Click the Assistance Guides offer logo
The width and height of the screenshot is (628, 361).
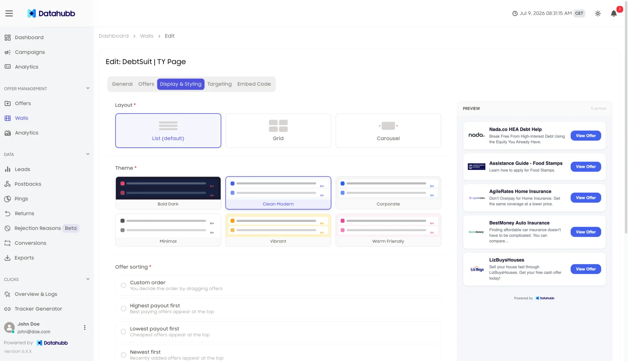coord(477,167)
